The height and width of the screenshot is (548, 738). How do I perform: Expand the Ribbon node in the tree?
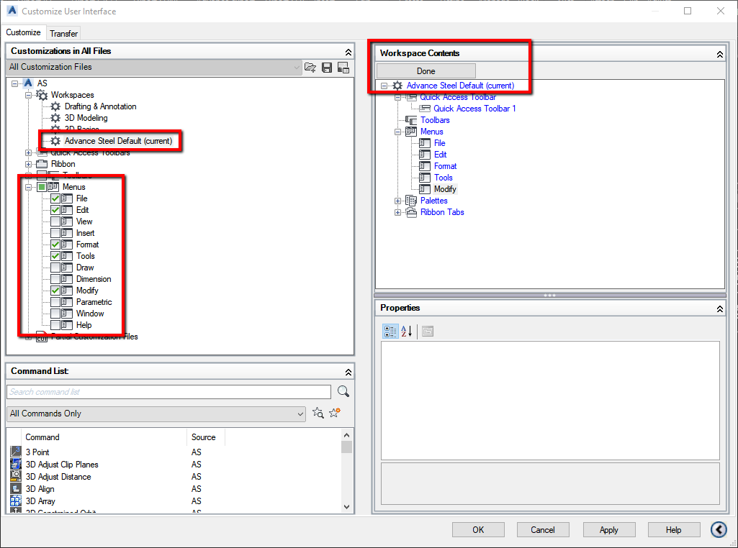coord(27,164)
